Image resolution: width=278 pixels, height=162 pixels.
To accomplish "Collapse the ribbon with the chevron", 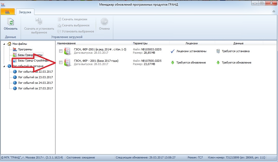I will (x=274, y=11).
